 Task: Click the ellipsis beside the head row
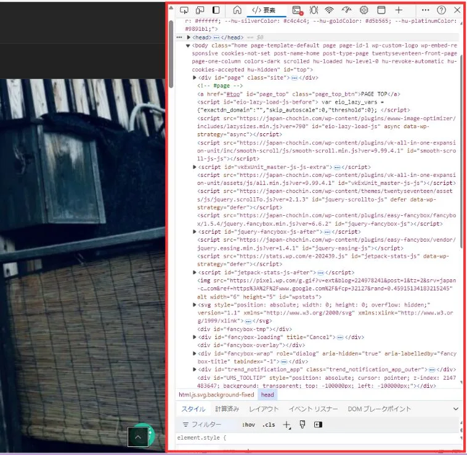(179, 38)
